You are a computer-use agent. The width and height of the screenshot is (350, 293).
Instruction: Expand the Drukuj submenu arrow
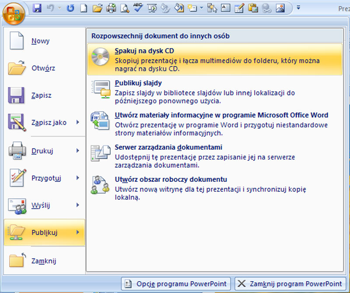click(x=78, y=151)
